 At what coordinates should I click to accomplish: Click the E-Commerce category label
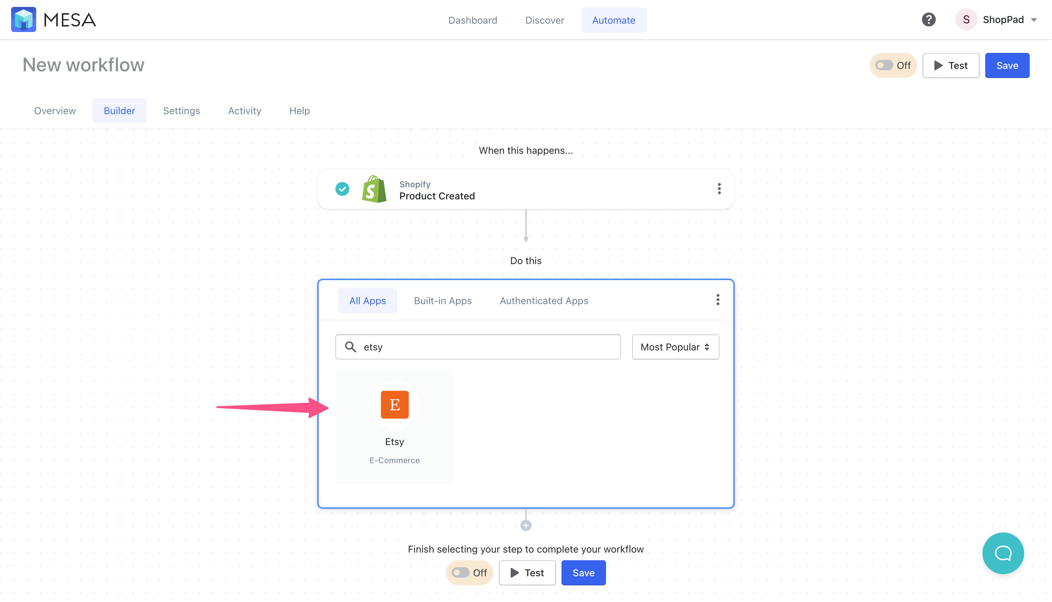[395, 460]
